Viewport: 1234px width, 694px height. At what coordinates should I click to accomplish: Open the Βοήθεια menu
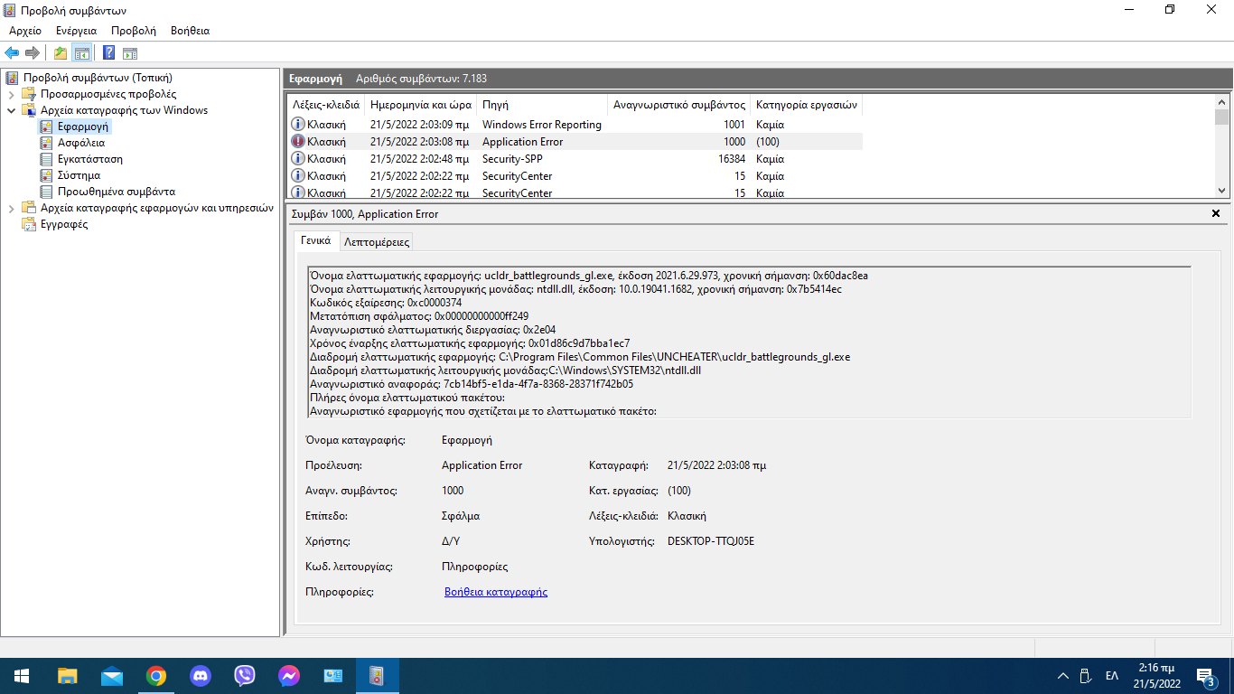[190, 31]
